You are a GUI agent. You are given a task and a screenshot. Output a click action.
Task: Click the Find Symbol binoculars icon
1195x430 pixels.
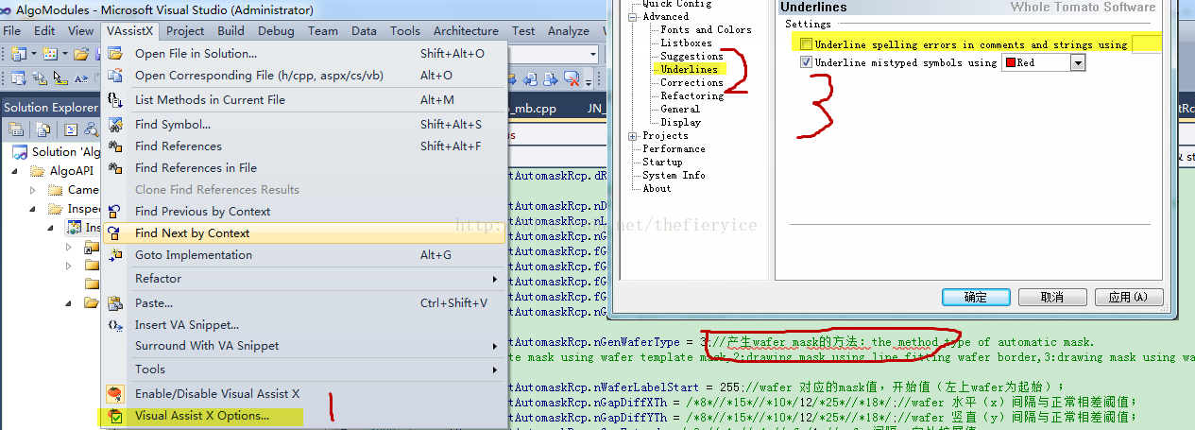coord(115,124)
